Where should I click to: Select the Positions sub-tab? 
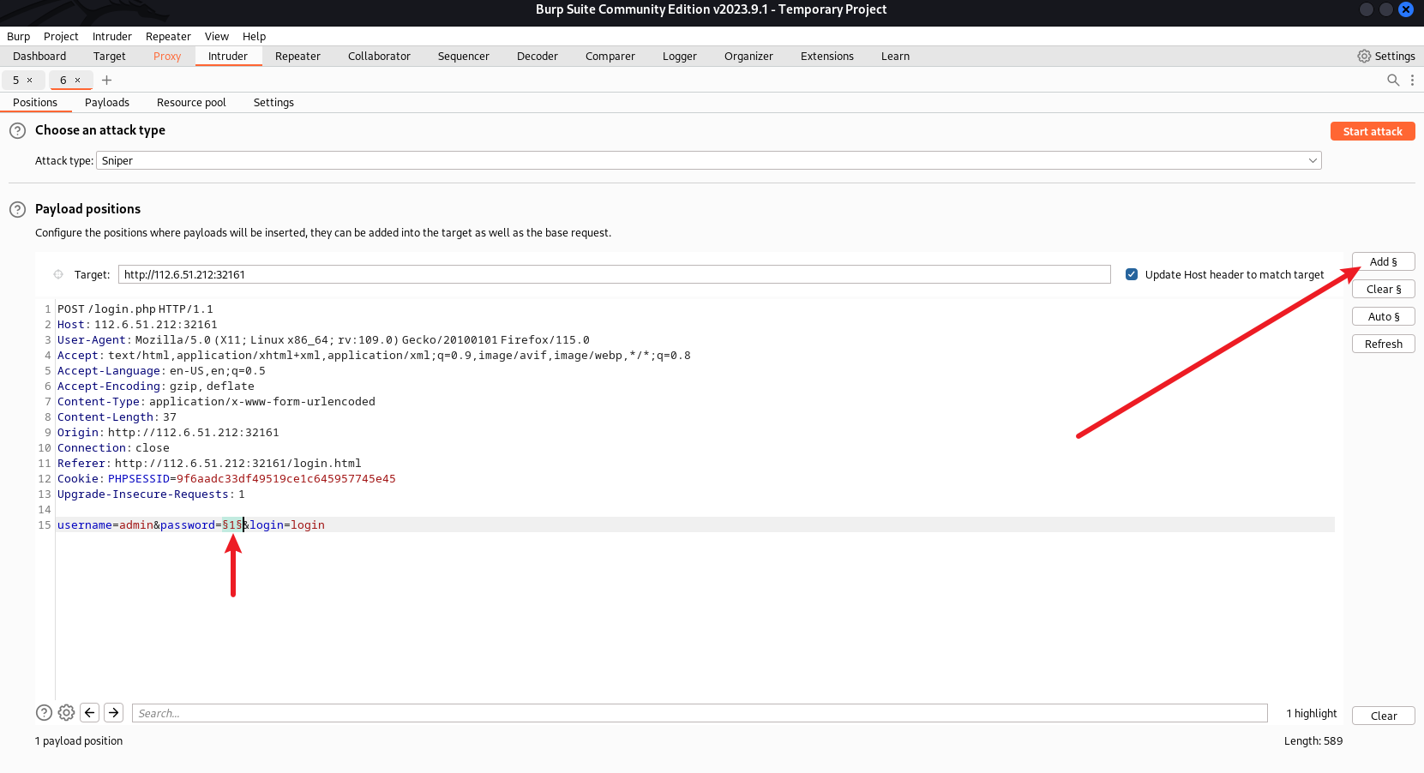[x=35, y=102]
